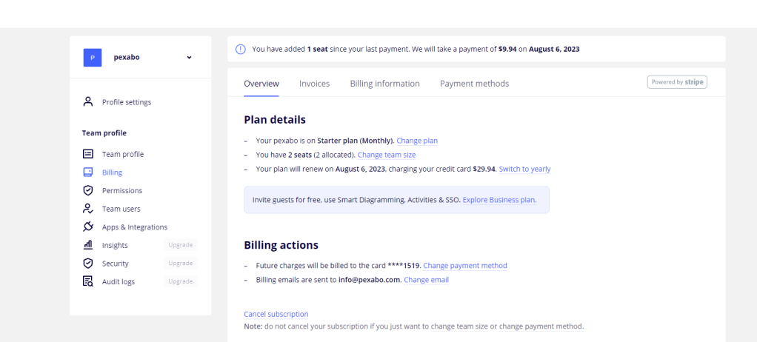Click the Change team size link
The height and width of the screenshot is (342, 757).
[x=387, y=155]
